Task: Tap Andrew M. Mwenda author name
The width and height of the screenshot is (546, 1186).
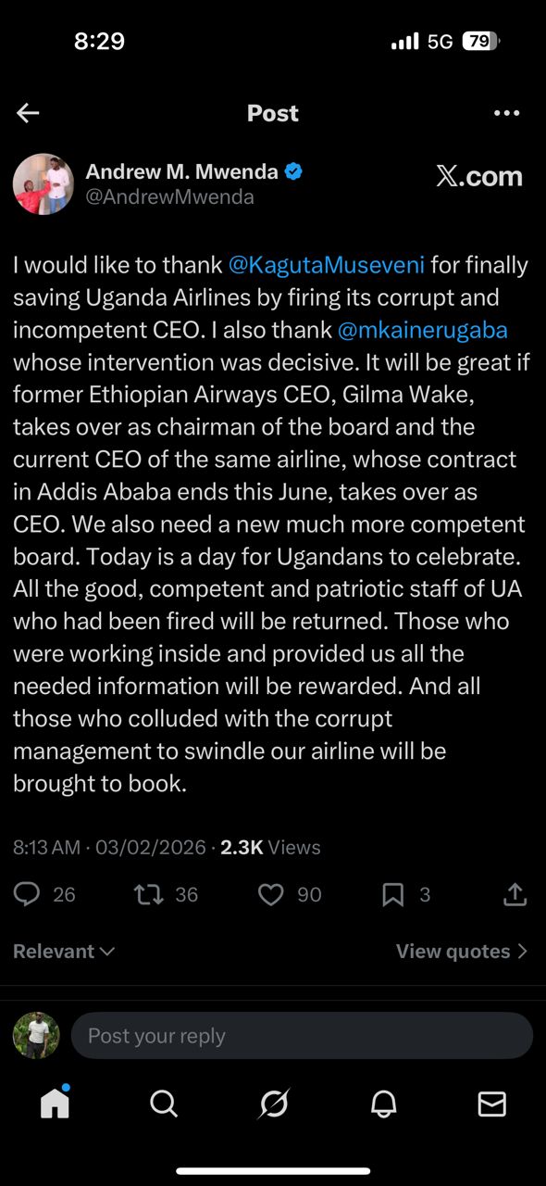Action: coord(181,171)
